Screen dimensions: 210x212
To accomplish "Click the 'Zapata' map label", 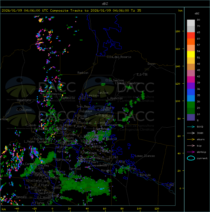I will coord(56,188).
